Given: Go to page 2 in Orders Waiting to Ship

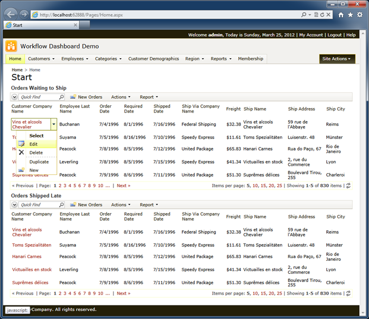Looking at the screenshot, I should click(x=60, y=186).
